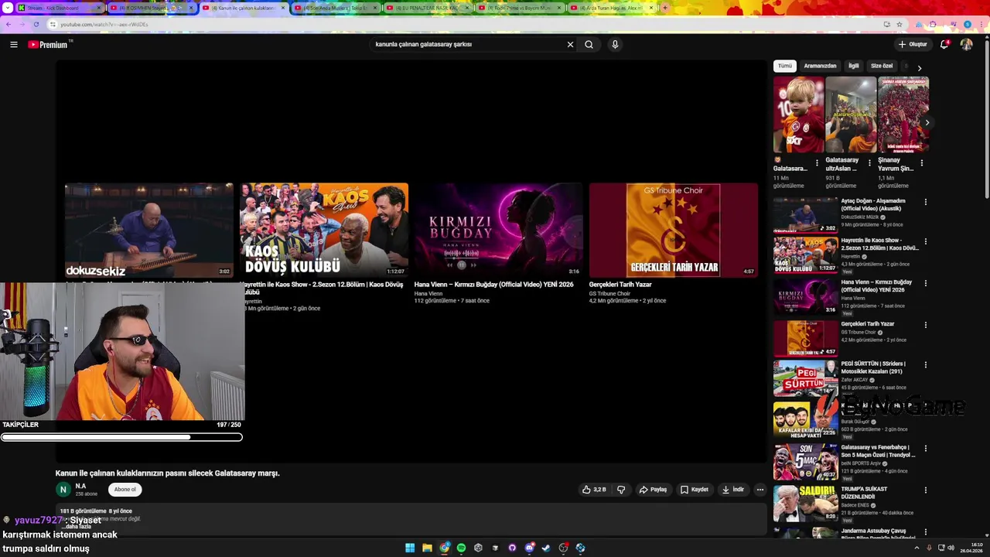Open options for Kırmızı Buğday sidebar video
Viewport: 990px width, 557px height.
tap(925, 283)
